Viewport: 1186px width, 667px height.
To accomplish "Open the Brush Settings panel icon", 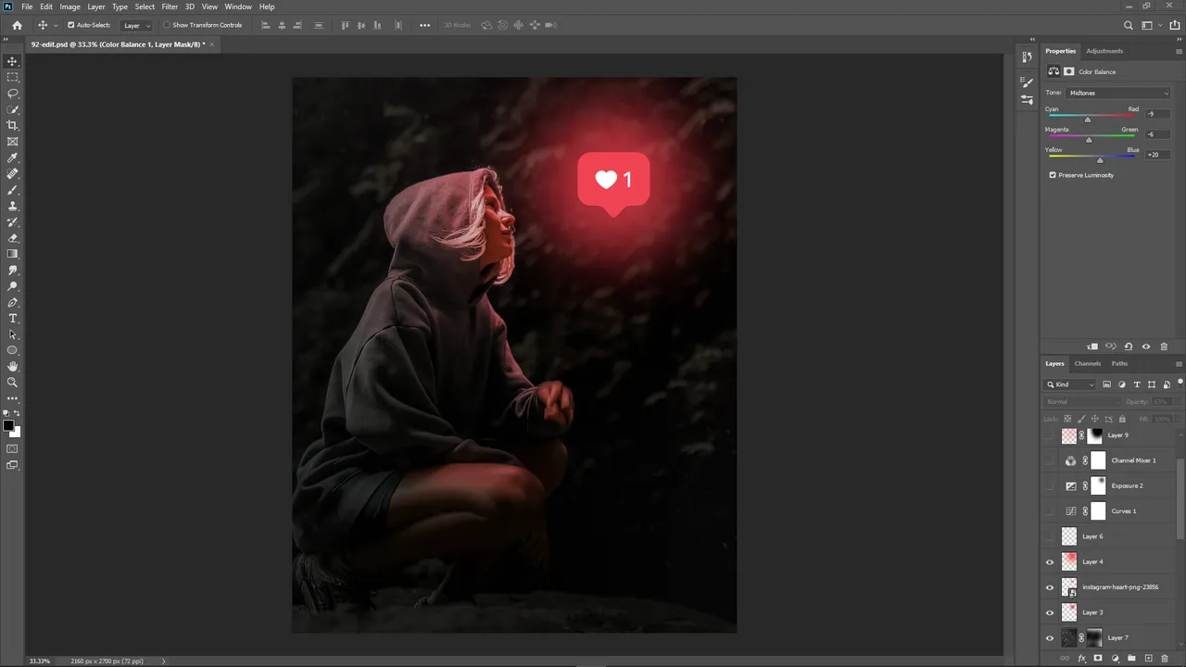I will pyautogui.click(x=1027, y=83).
